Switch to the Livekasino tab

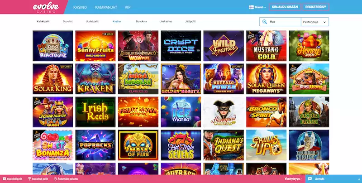click(166, 21)
